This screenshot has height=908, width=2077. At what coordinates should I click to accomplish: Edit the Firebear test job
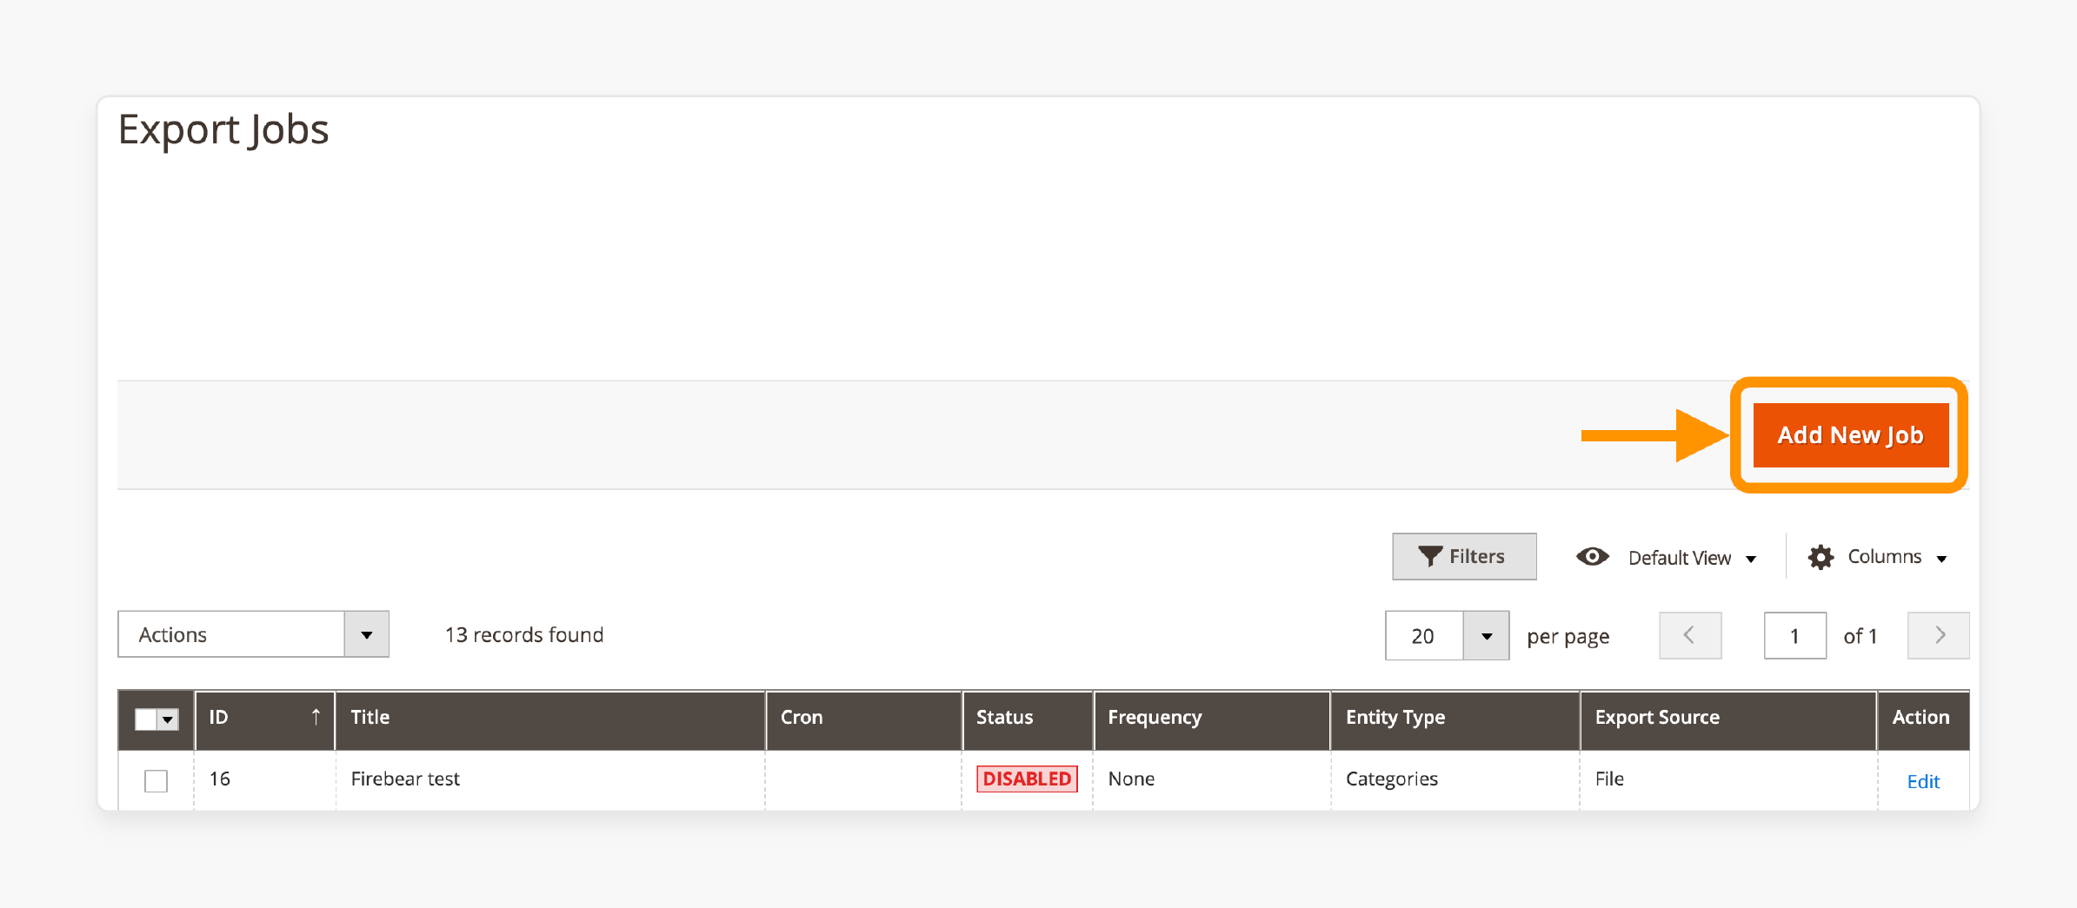tap(1923, 780)
